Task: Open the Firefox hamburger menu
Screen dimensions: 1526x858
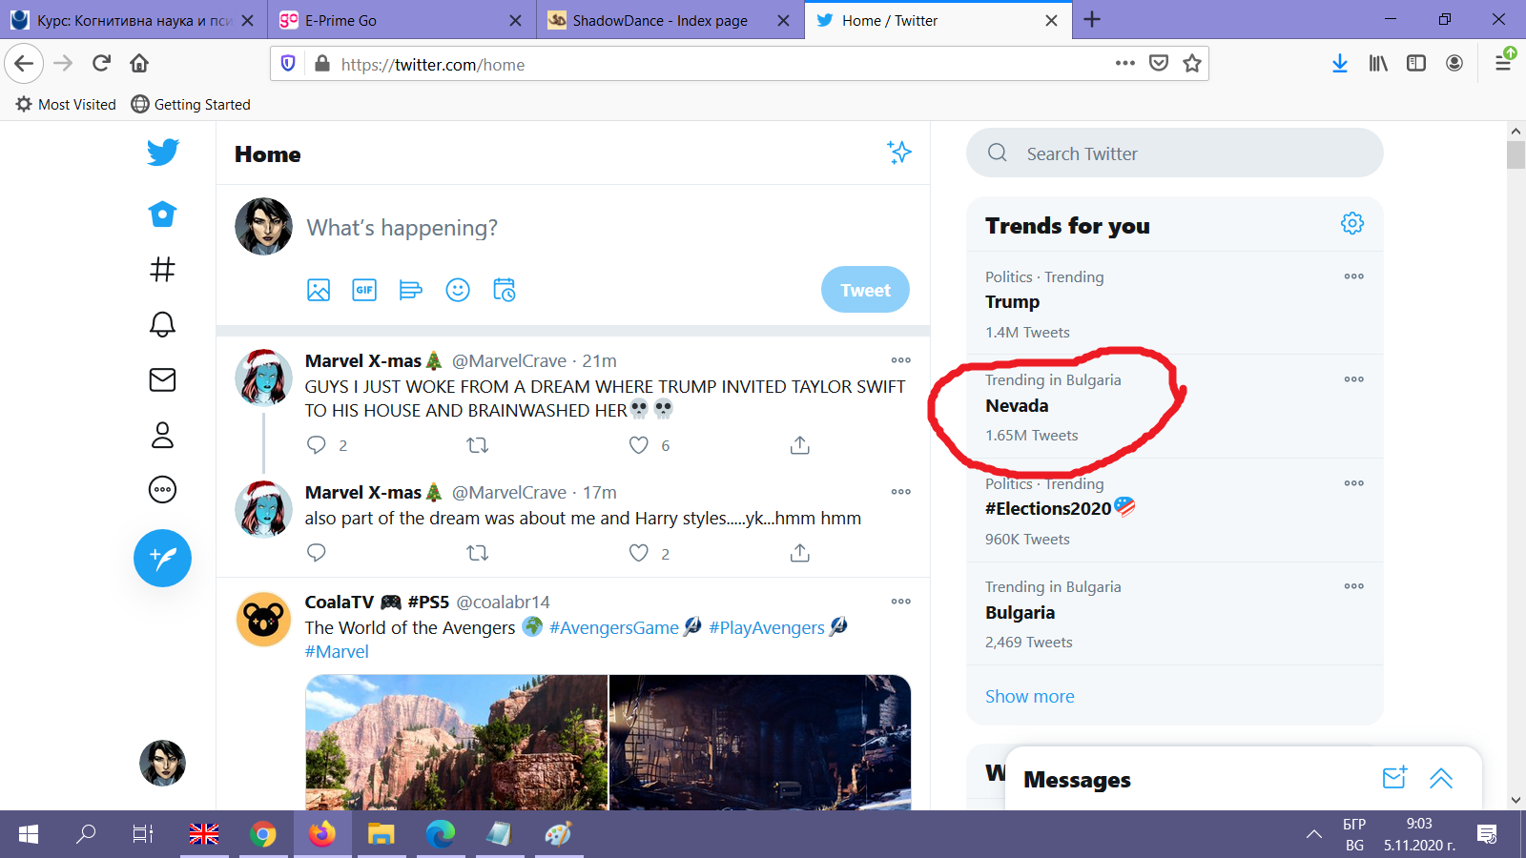Action: click(1503, 63)
